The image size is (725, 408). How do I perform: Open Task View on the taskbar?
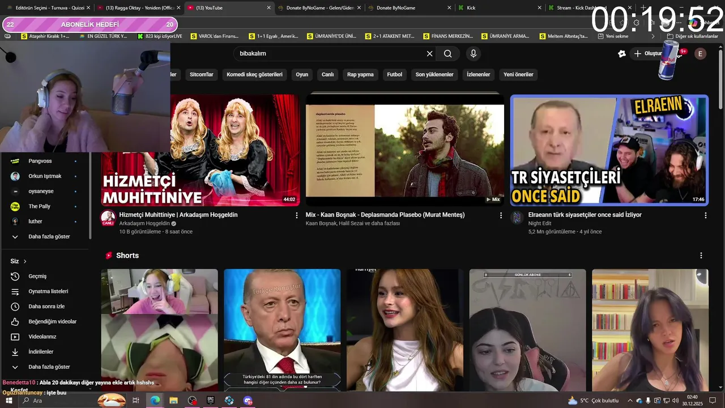point(136,401)
